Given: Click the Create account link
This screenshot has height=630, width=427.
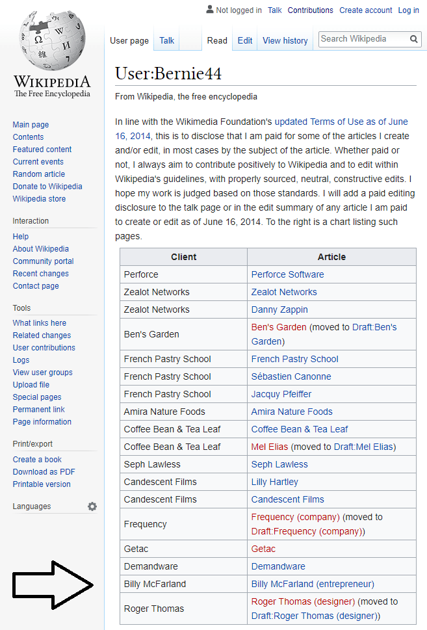Looking at the screenshot, I should pyautogui.click(x=365, y=10).
